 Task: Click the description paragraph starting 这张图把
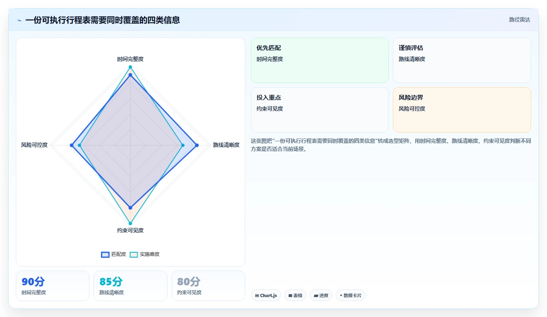point(391,145)
